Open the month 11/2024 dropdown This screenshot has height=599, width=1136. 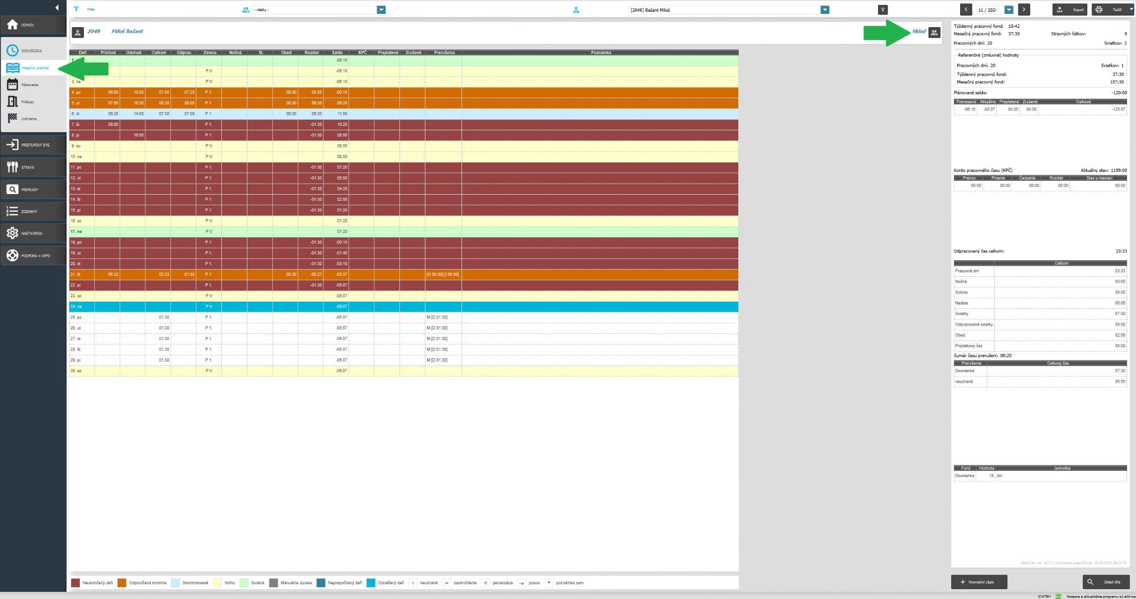(x=1009, y=9)
